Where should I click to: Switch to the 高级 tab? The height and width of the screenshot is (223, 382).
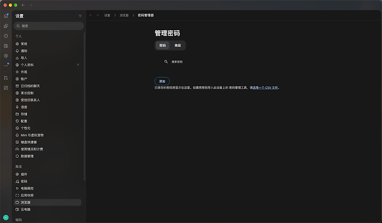tap(178, 45)
